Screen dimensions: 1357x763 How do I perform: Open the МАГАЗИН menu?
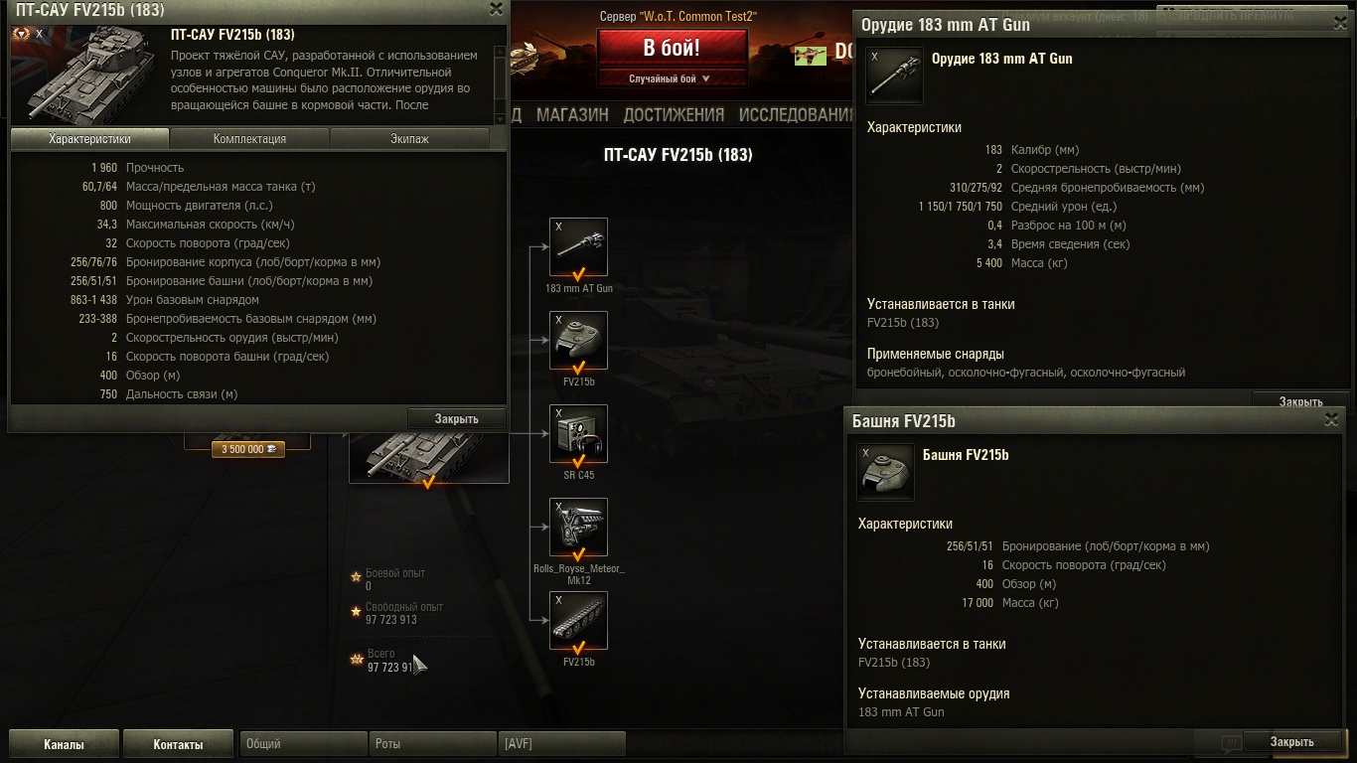click(x=572, y=115)
